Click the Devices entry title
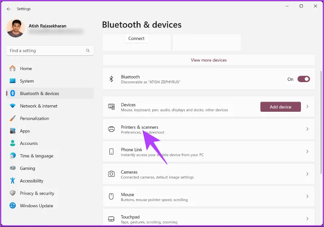Viewport: 324px width, 227px height. pos(128,105)
